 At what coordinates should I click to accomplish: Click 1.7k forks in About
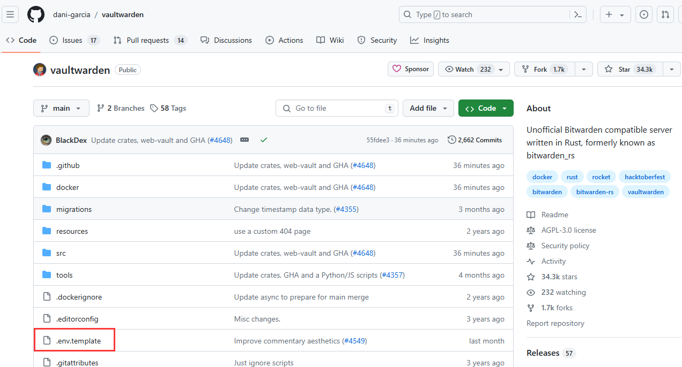point(557,308)
